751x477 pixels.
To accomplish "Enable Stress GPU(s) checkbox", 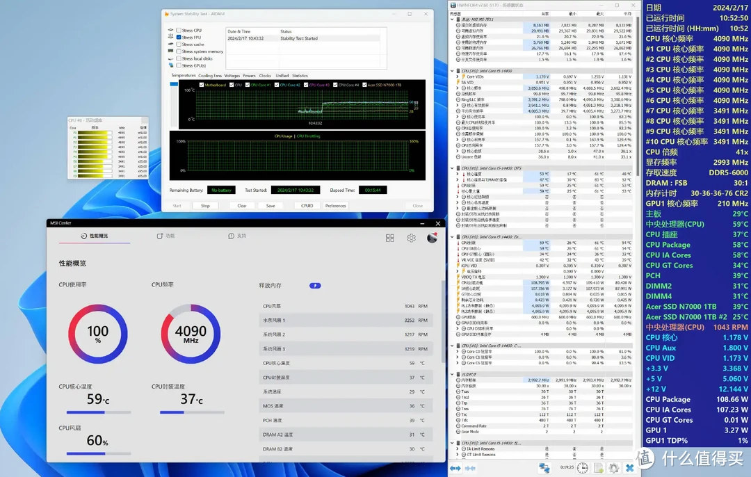I will point(179,65).
